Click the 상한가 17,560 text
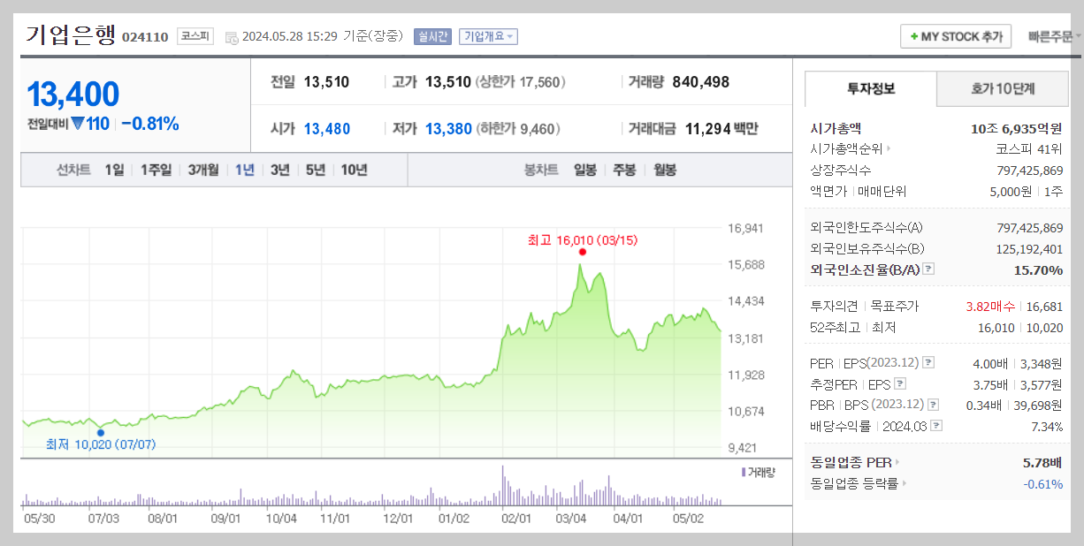This screenshot has width=1084, height=546. click(521, 82)
